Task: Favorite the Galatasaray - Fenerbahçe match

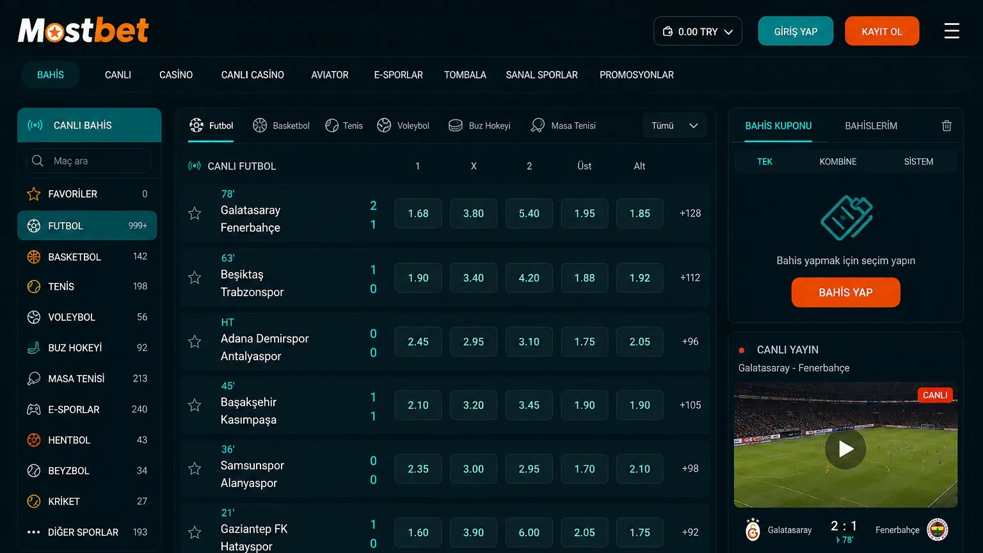Action: tap(195, 213)
